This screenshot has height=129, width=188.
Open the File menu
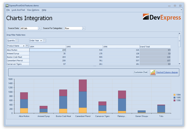click(x=8, y=10)
